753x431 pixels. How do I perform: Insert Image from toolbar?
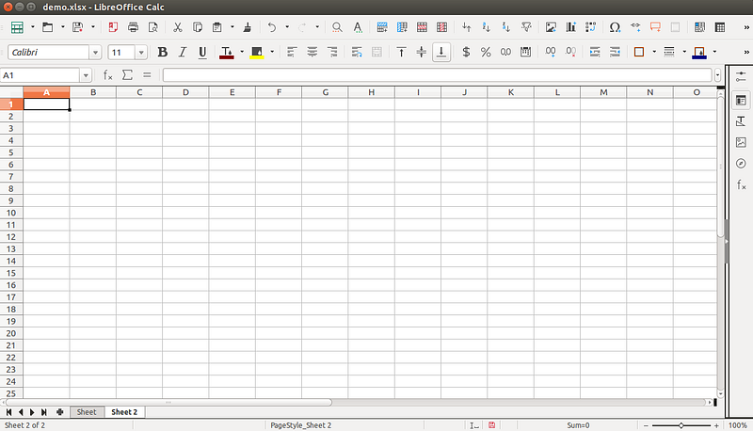click(551, 27)
